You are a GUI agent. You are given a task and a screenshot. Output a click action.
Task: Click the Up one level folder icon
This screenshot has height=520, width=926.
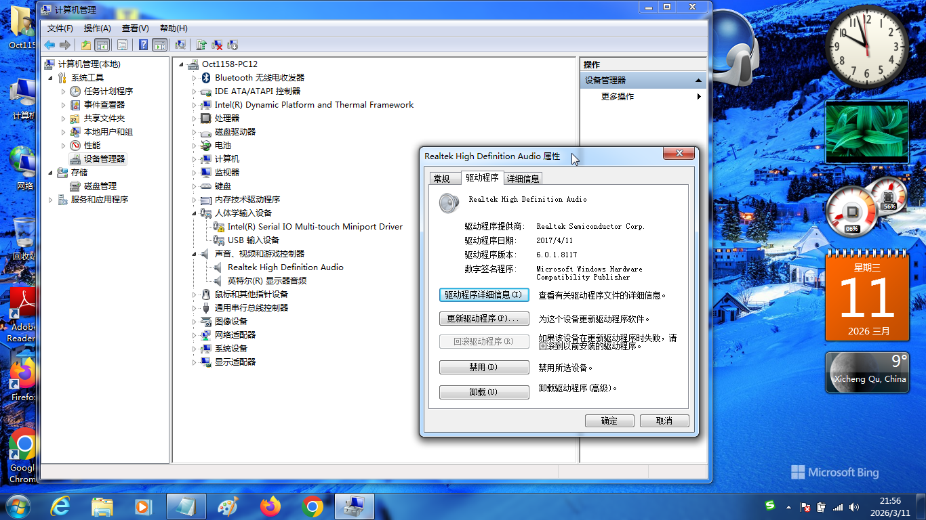[x=85, y=45]
